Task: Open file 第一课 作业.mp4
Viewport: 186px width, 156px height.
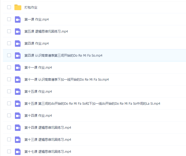Action: (x=37, y=19)
